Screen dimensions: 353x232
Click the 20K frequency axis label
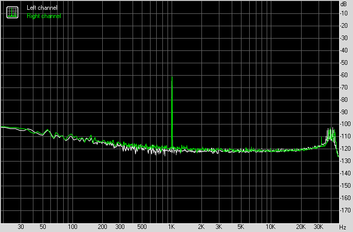(x=300, y=227)
